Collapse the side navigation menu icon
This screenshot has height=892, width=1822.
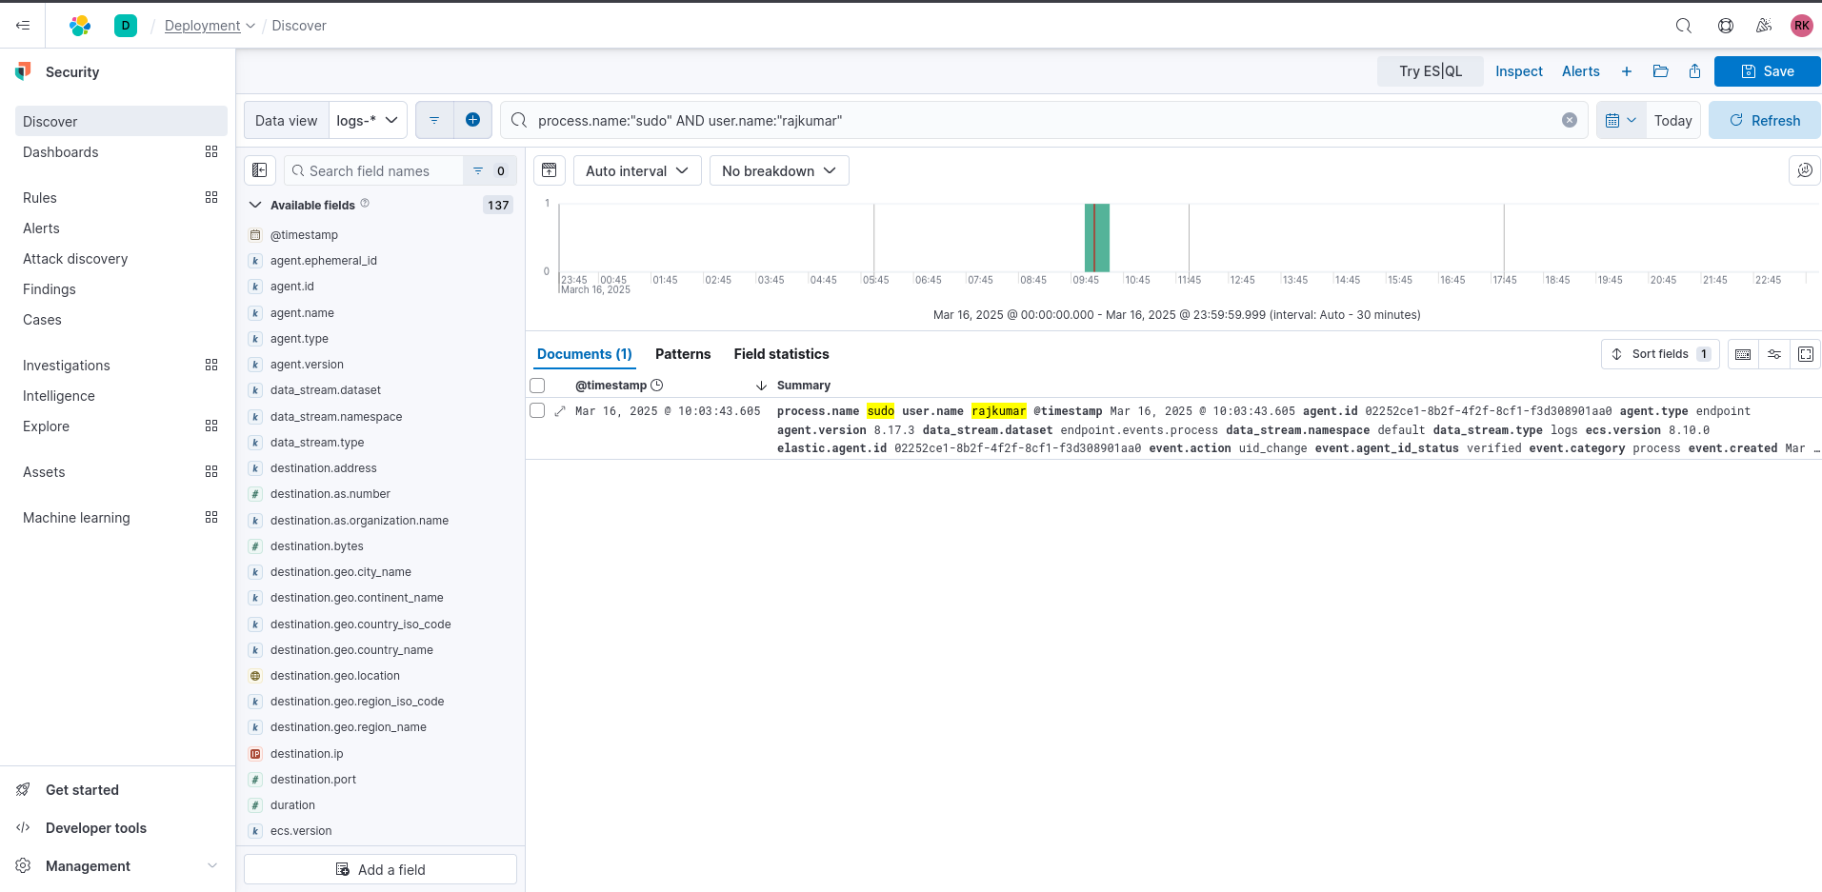[23, 26]
